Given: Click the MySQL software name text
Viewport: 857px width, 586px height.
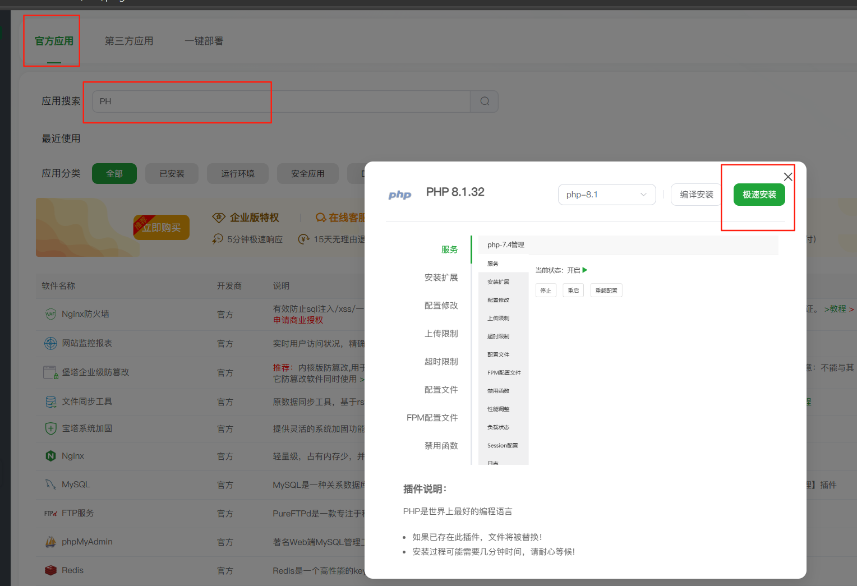Looking at the screenshot, I should 76,485.
